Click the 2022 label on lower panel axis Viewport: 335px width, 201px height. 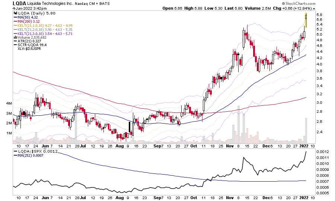[304, 198]
